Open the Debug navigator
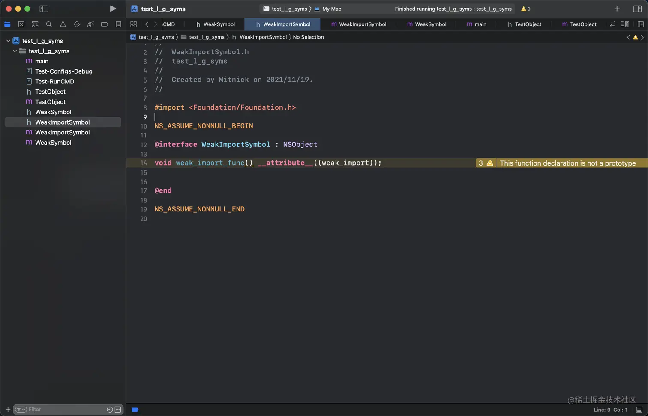648x416 pixels. tap(90, 24)
